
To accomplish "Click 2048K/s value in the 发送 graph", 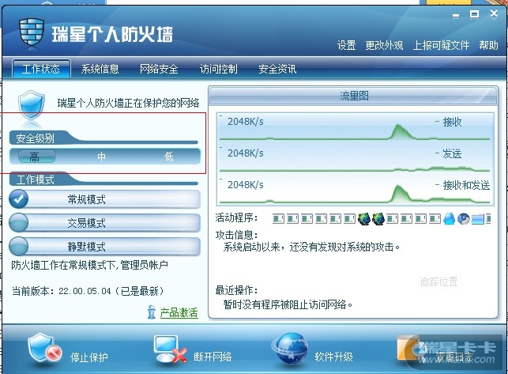I will point(246,153).
